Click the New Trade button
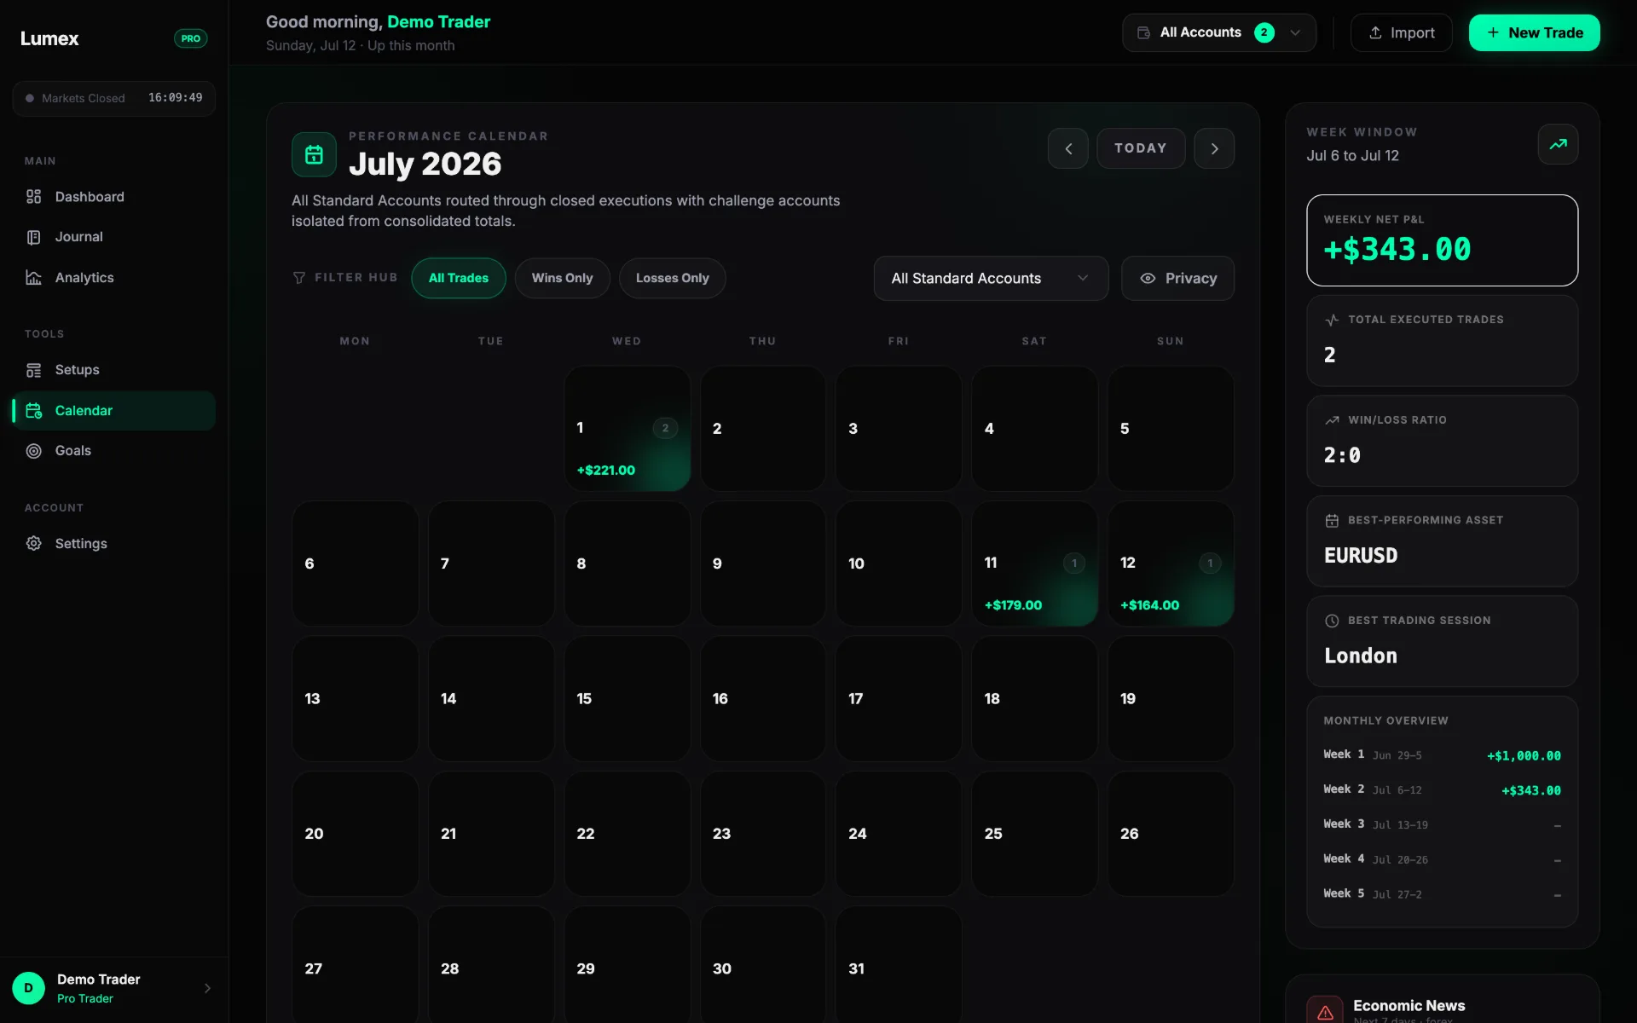Image resolution: width=1637 pixels, height=1023 pixels. (x=1534, y=32)
